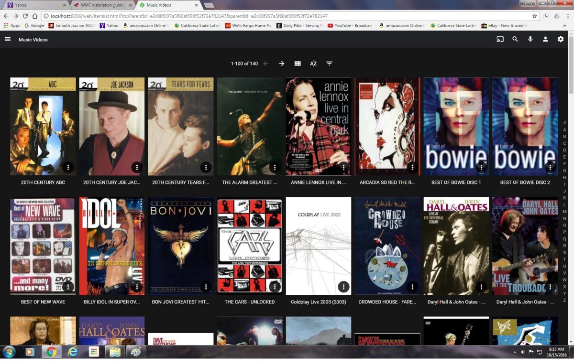574x364 pixels.
Task: Open the YouTube - Broadcast bookmark
Action: coord(350,26)
